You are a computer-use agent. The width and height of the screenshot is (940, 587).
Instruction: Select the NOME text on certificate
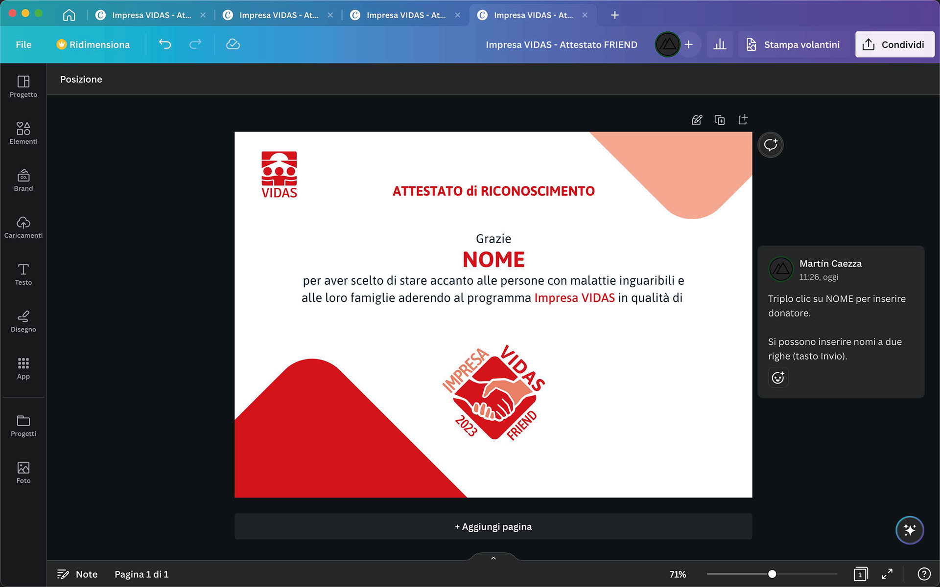493,260
